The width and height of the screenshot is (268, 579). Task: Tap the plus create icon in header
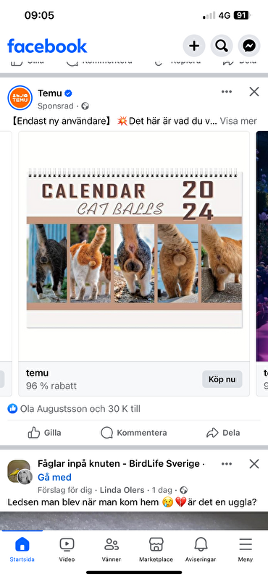194,46
